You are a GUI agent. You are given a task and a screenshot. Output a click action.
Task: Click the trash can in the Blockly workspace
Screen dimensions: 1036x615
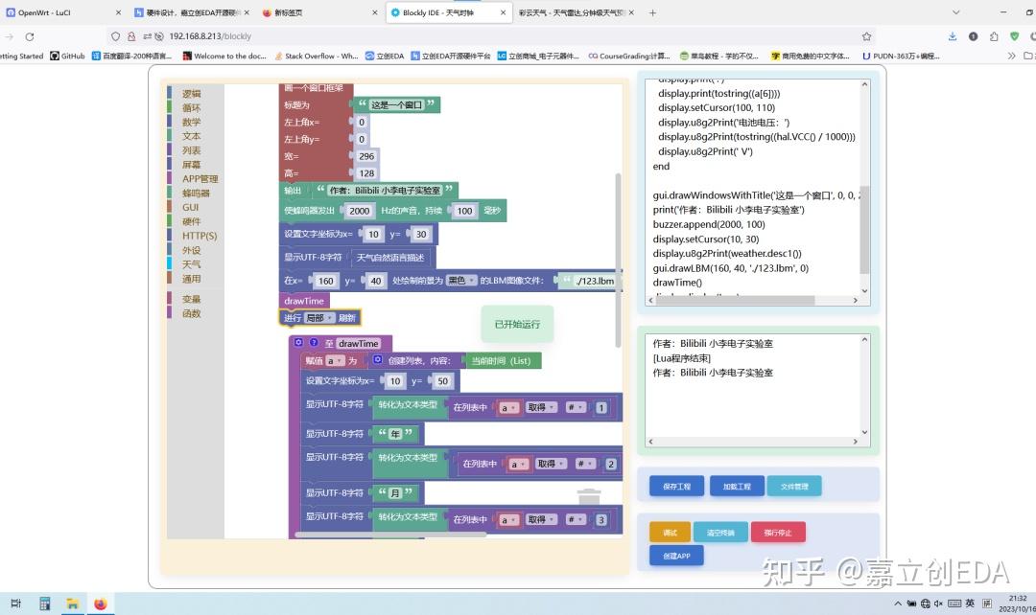pyautogui.click(x=589, y=494)
